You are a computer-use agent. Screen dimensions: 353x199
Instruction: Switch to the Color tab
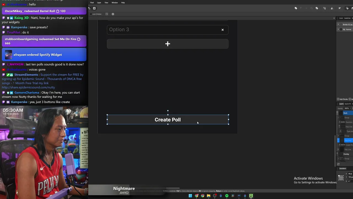(x=341, y=18)
